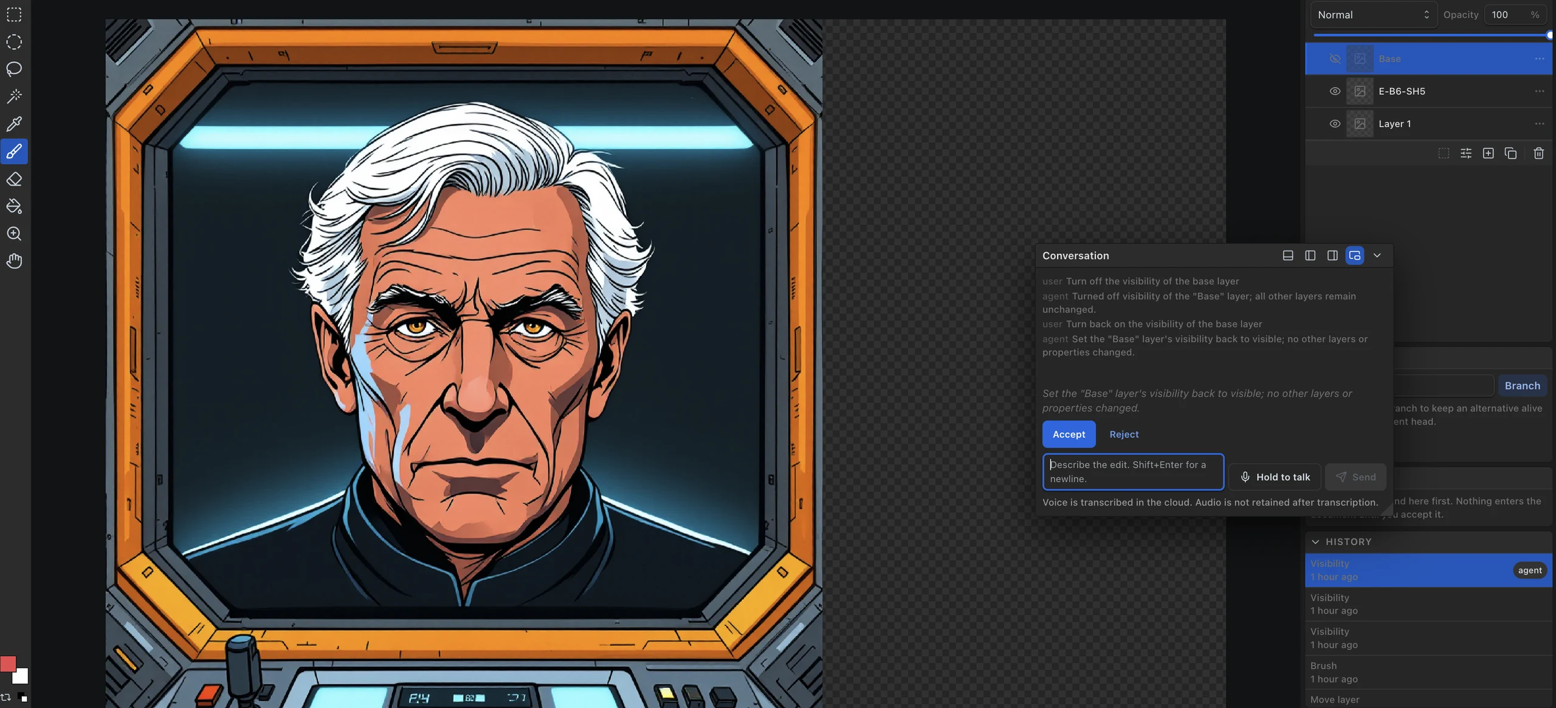Reject the proposed agent edit
1556x708 pixels.
[1124, 435]
